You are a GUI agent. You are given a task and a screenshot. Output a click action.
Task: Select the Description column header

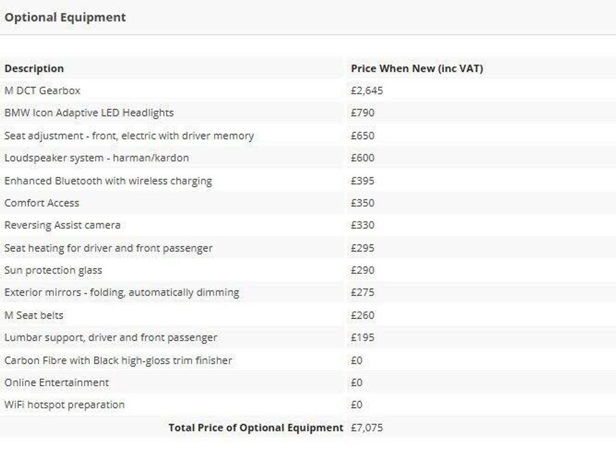point(34,68)
